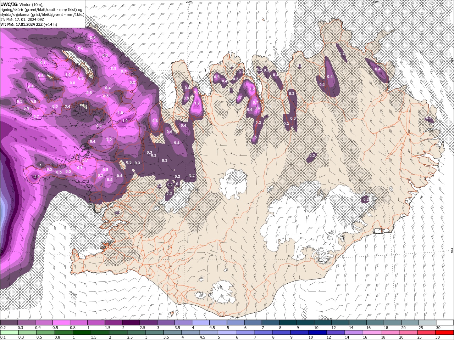Click the '1.9' precipitation value on the map
The width and height of the screenshot is (454, 340).
pyautogui.click(x=125, y=121)
